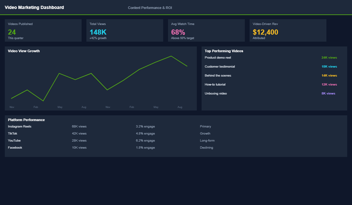Select the Videos Published KPI card
Screen dimensions: 352x205
(43, 30)
